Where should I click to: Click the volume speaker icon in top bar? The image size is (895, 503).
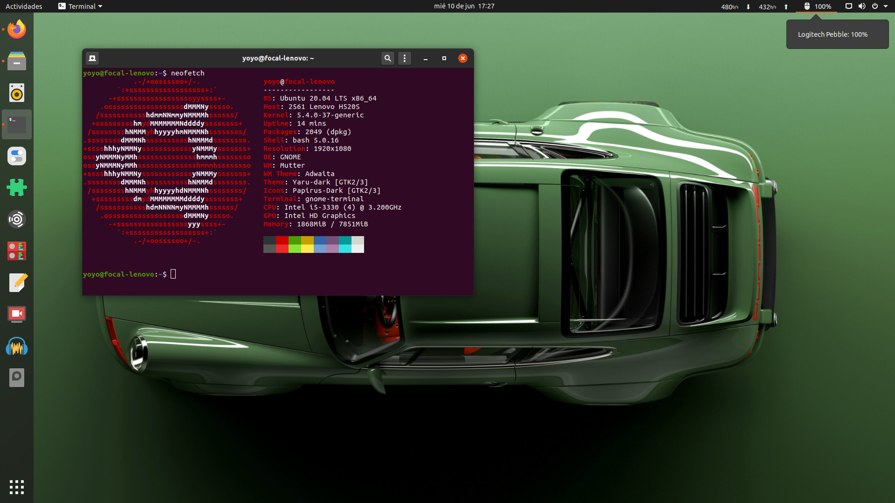point(862,6)
